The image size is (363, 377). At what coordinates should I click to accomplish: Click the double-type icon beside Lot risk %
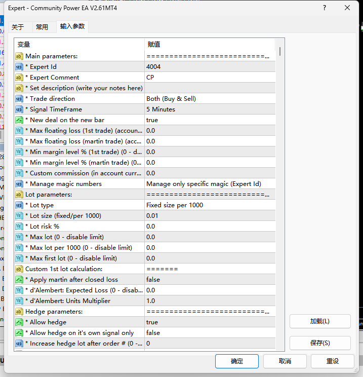pyautogui.click(x=19, y=226)
